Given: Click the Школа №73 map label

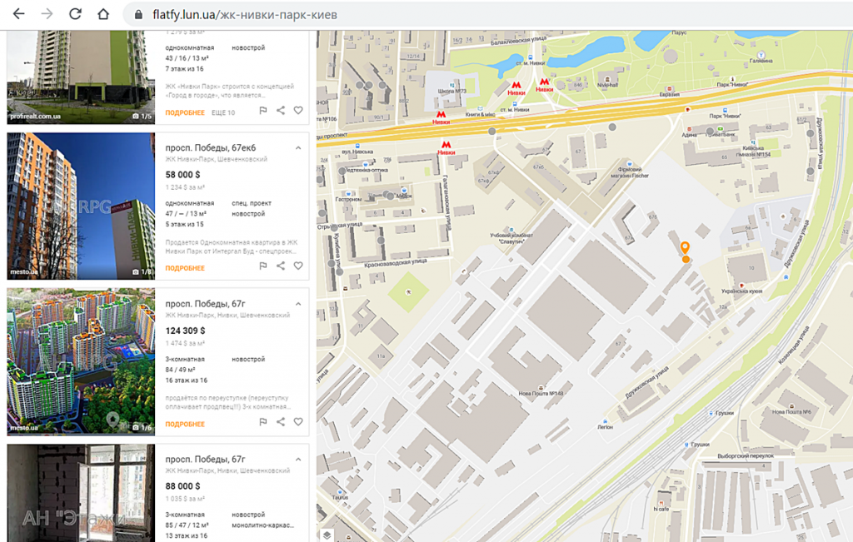Looking at the screenshot, I should pos(452,91).
